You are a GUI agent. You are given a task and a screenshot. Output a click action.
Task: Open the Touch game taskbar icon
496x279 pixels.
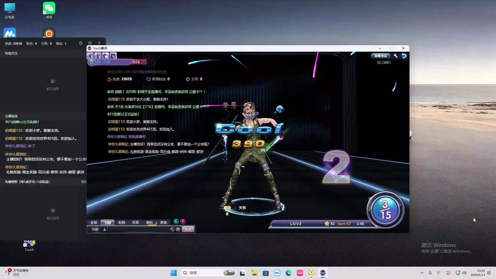(323, 273)
